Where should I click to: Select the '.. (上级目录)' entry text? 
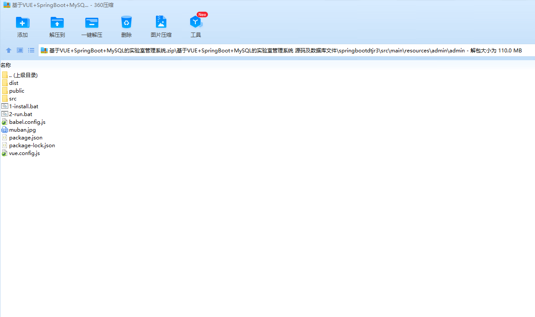point(23,75)
